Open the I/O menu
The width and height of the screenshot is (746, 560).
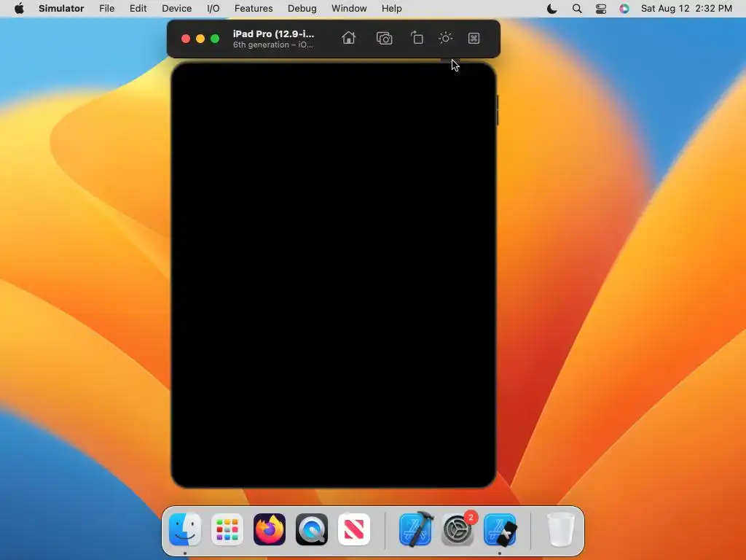213,9
